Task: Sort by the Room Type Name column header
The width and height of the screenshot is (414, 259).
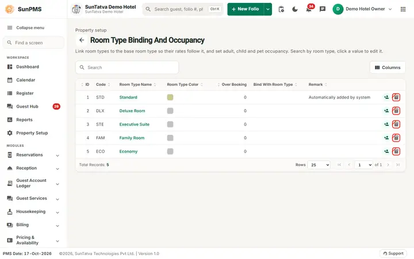Action: point(137,85)
